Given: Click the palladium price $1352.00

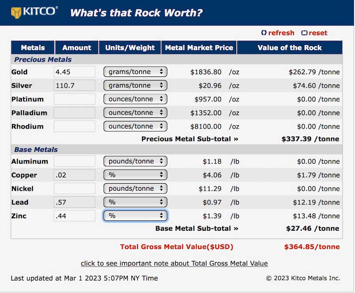Looking at the screenshot, I should [206, 113].
